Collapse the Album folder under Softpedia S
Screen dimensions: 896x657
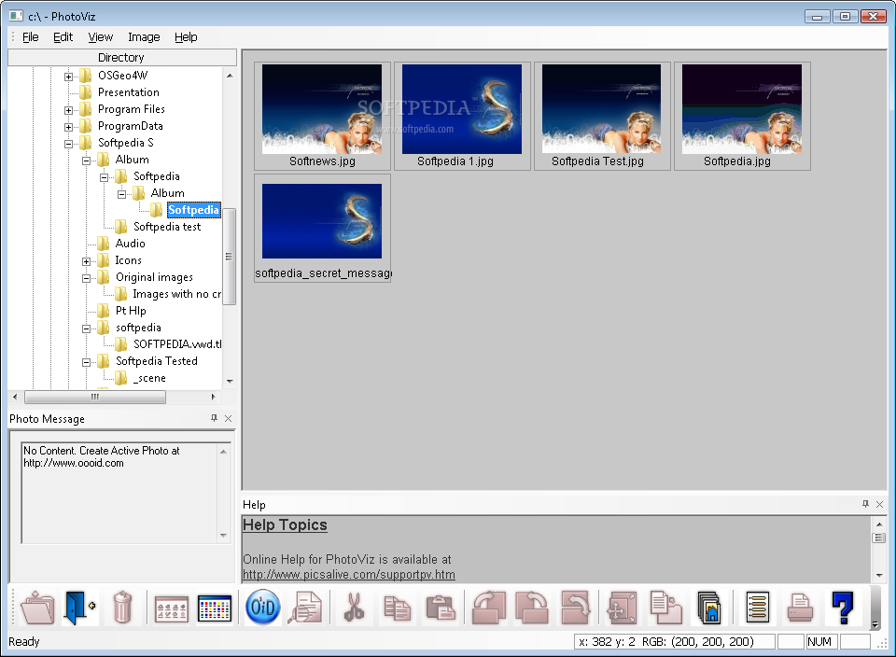pos(86,161)
